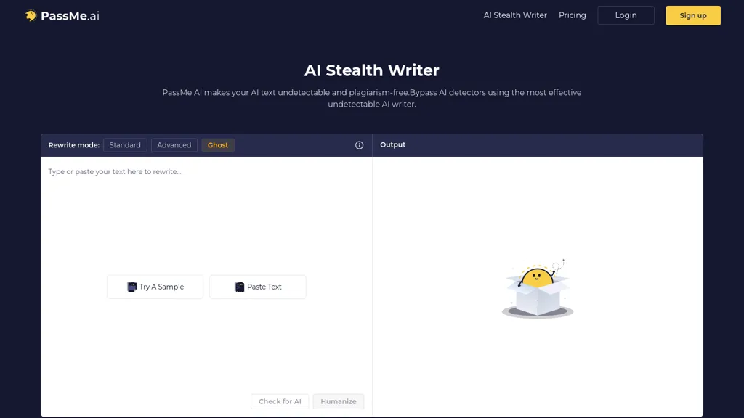
Task: Select the Standard rewrite mode
Action: [125, 145]
